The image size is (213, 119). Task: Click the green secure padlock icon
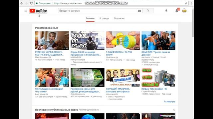pos(37,3)
